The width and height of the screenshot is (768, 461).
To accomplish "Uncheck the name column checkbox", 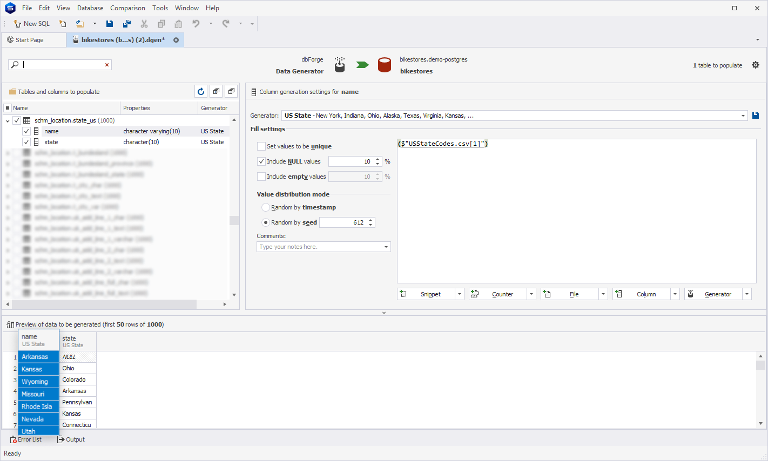I will tap(26, 131).
